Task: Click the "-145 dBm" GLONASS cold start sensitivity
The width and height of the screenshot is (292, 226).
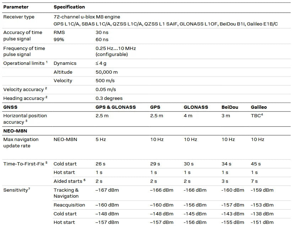Action: click(195, 214)
